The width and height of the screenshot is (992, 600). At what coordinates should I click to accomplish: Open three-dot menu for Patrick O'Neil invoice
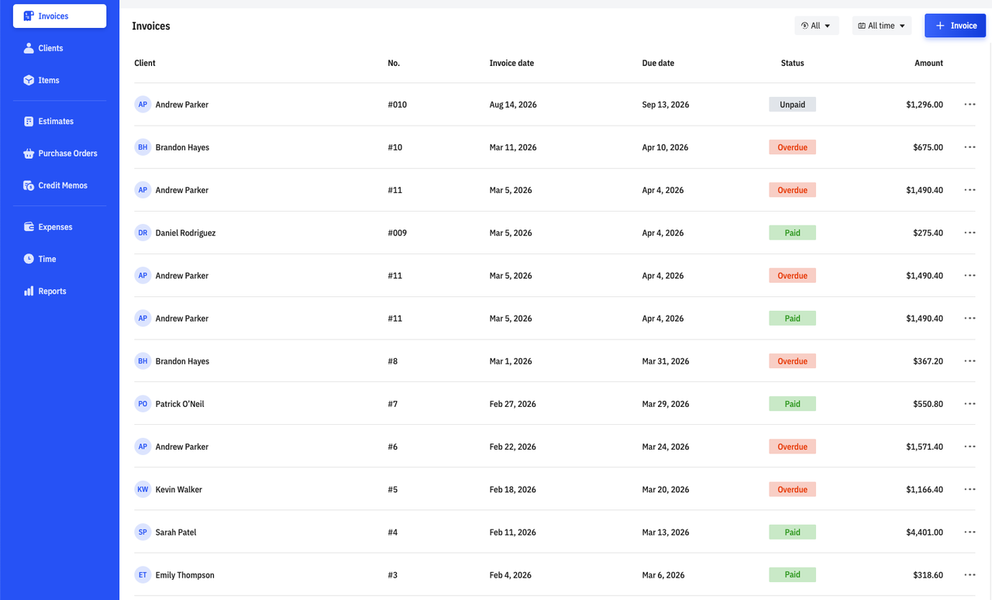click(x=970, y=404)
